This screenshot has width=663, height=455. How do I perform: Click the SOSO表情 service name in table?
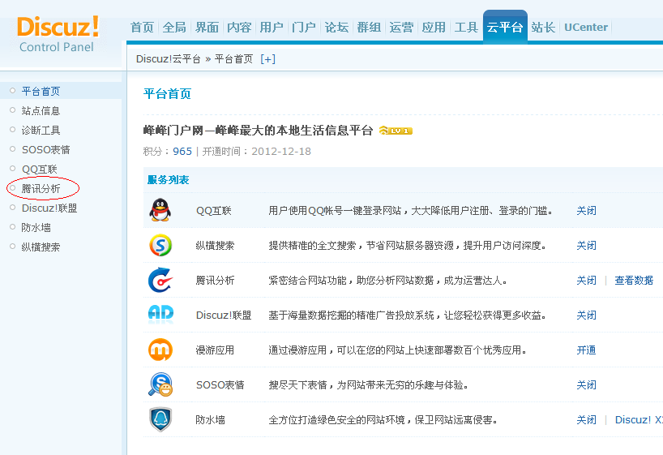pyautogui.click(x=220, y=384)
